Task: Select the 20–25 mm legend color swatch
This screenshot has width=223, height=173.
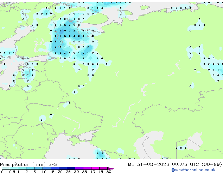Action: pos(63,168)
